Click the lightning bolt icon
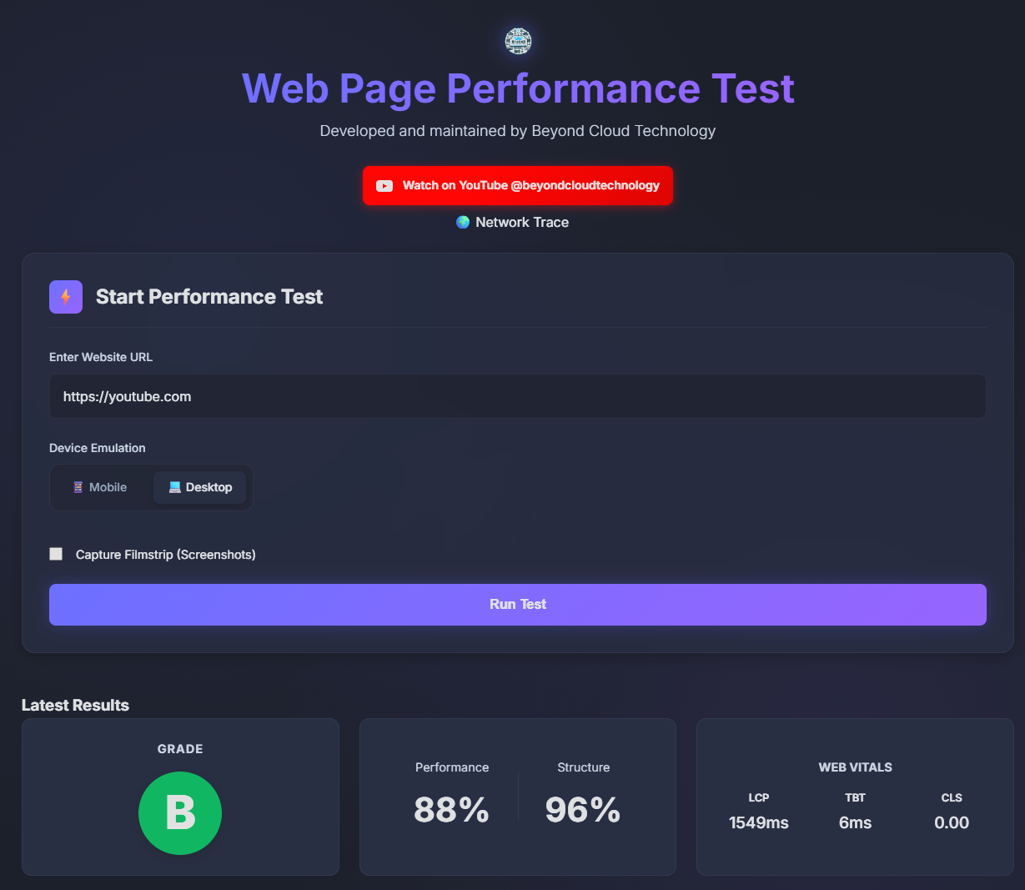This screenshot has width=1025, height=890. tap(66, 297)
